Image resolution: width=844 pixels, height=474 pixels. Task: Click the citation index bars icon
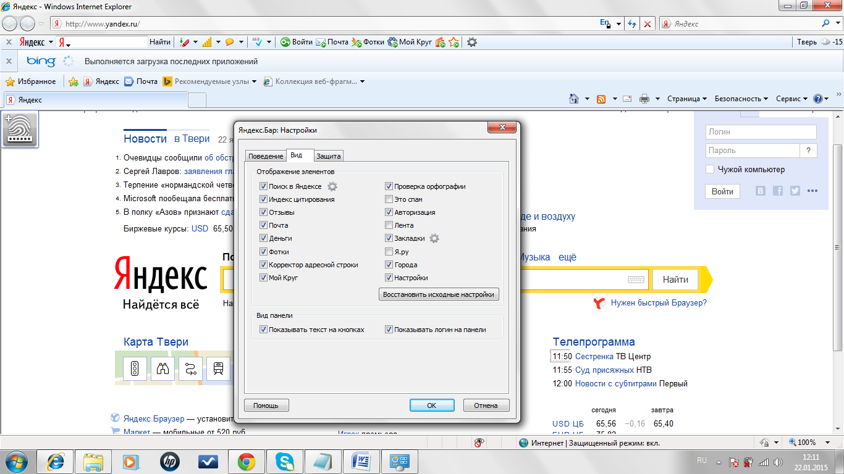(x=207, y=42)
